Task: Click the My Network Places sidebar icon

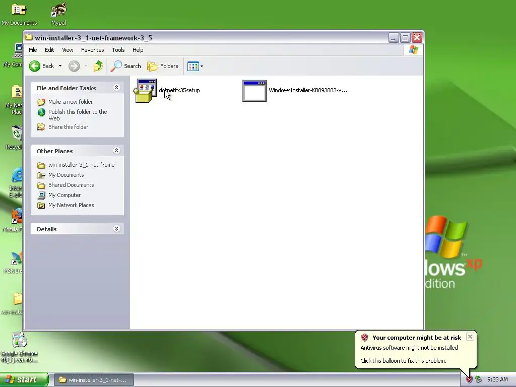Action: pyautogui.click(x=41, y=206)
